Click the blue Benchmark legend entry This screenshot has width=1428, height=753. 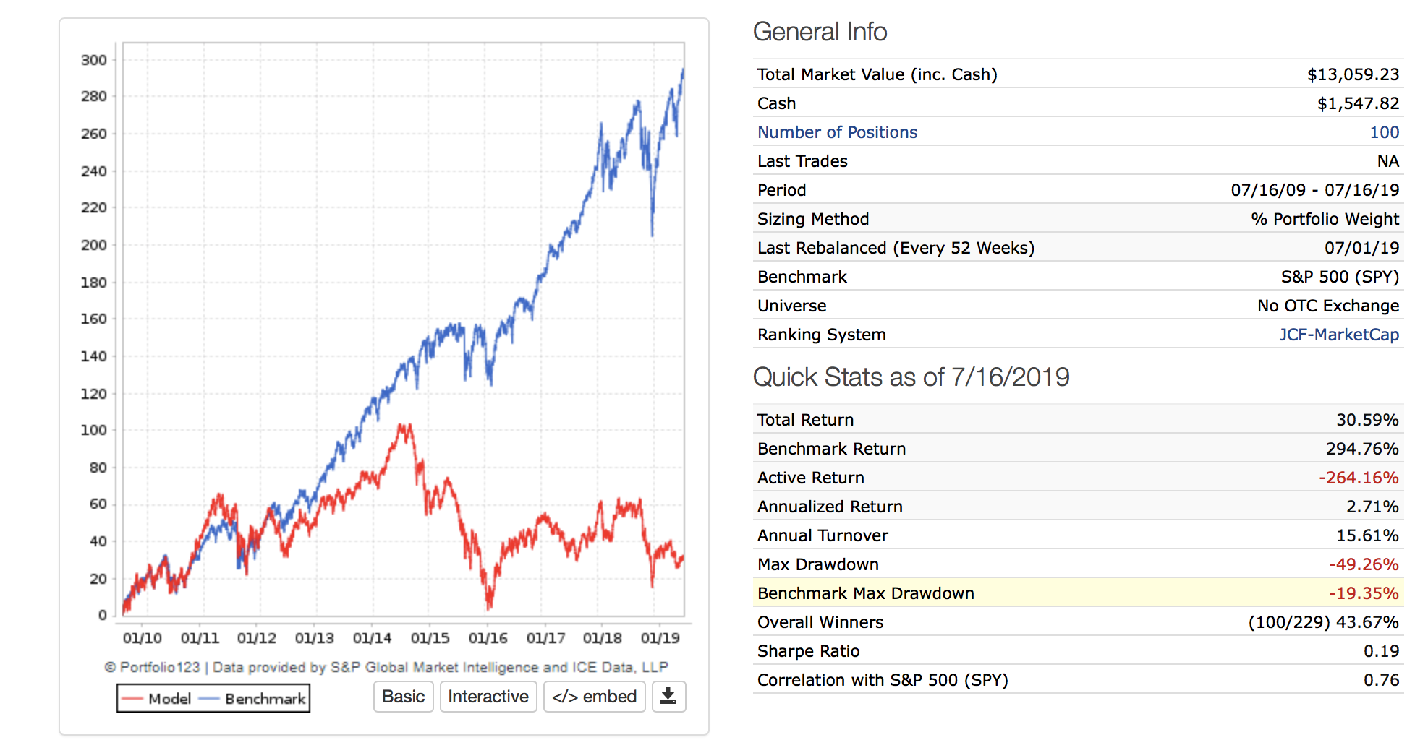click(253, 699)
